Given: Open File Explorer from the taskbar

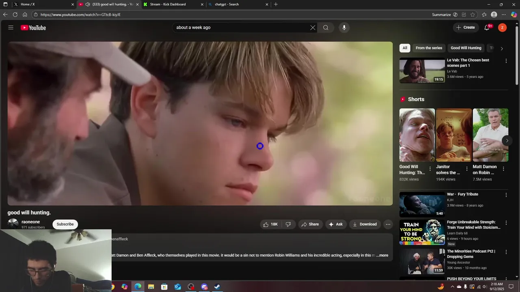Looking at the screenshot, I should [151, 287].
